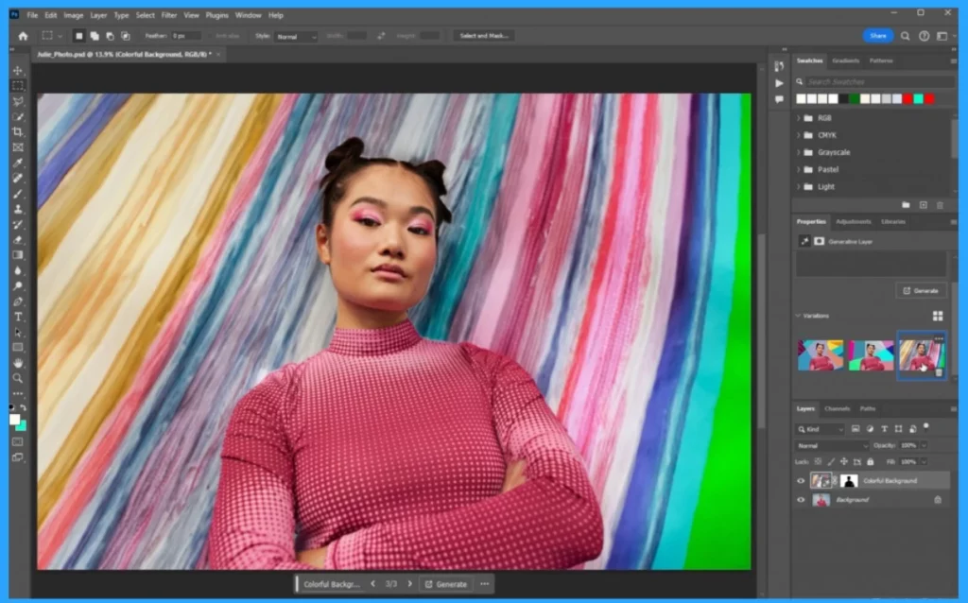The height and width of the screenshot is (603, 968).
Task: Select the first variation thumbnail
Action: pos(820,355)
